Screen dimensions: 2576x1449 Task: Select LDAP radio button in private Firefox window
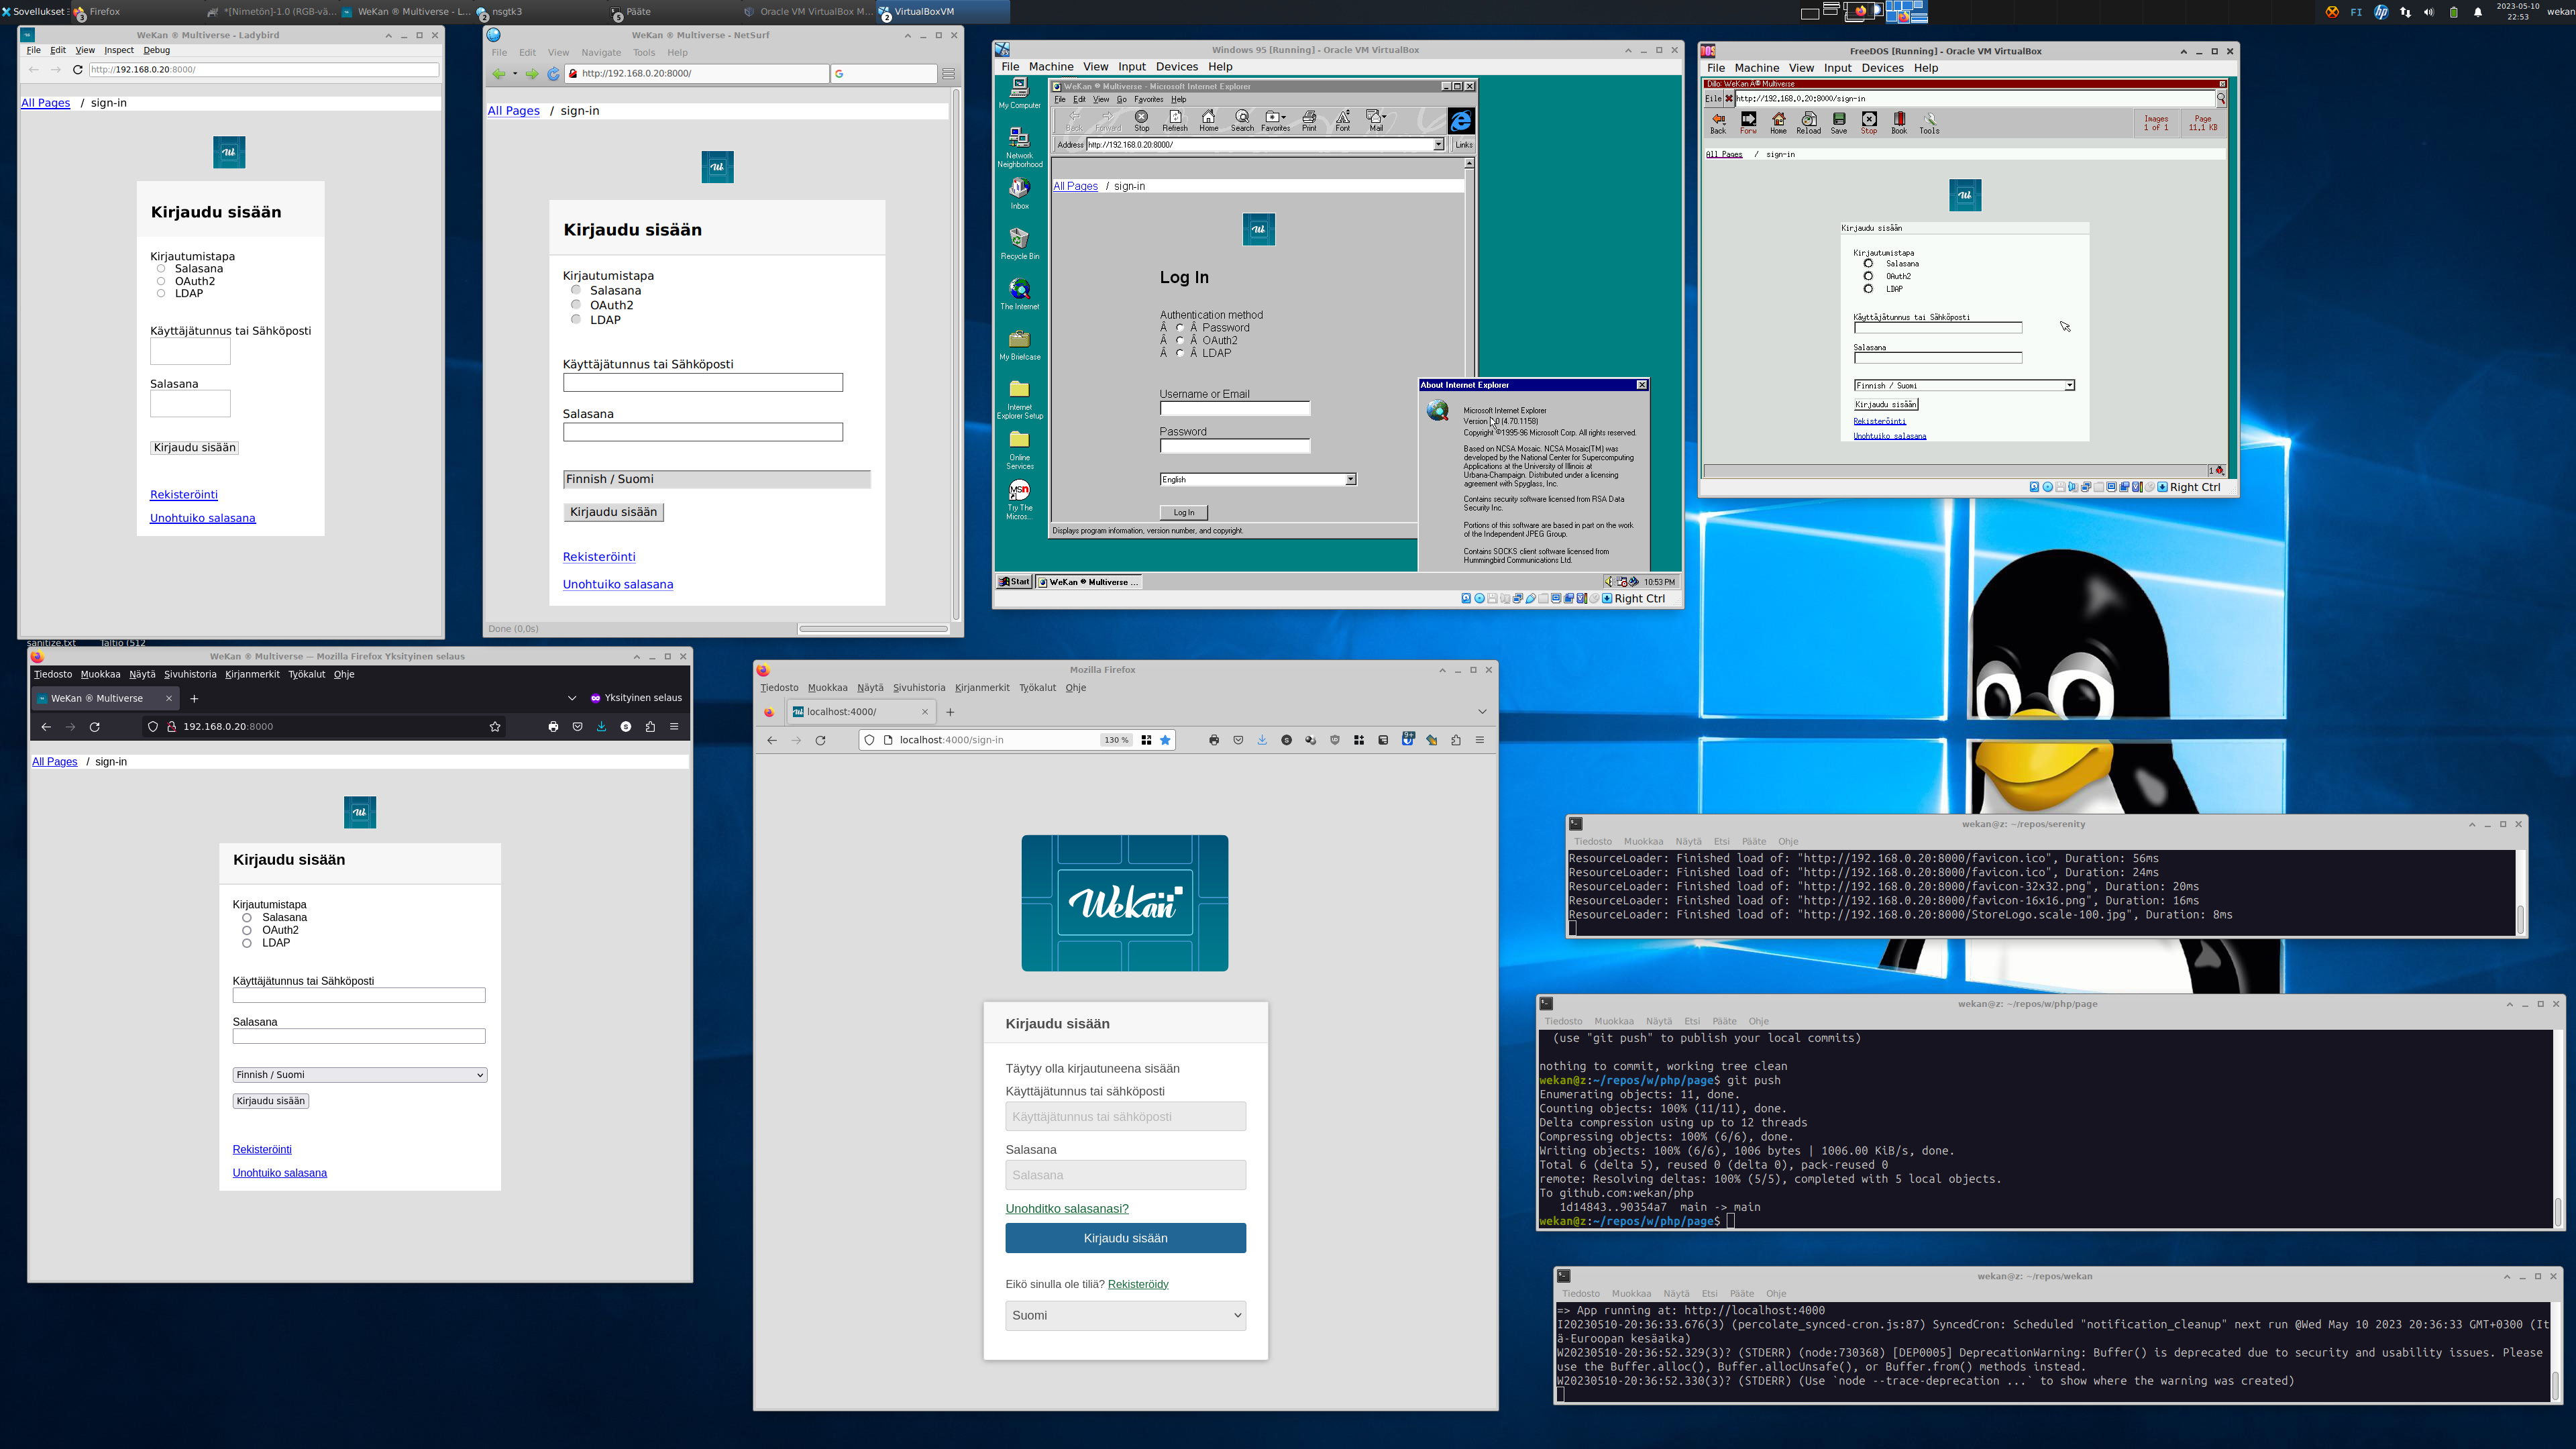coord(247,943)
